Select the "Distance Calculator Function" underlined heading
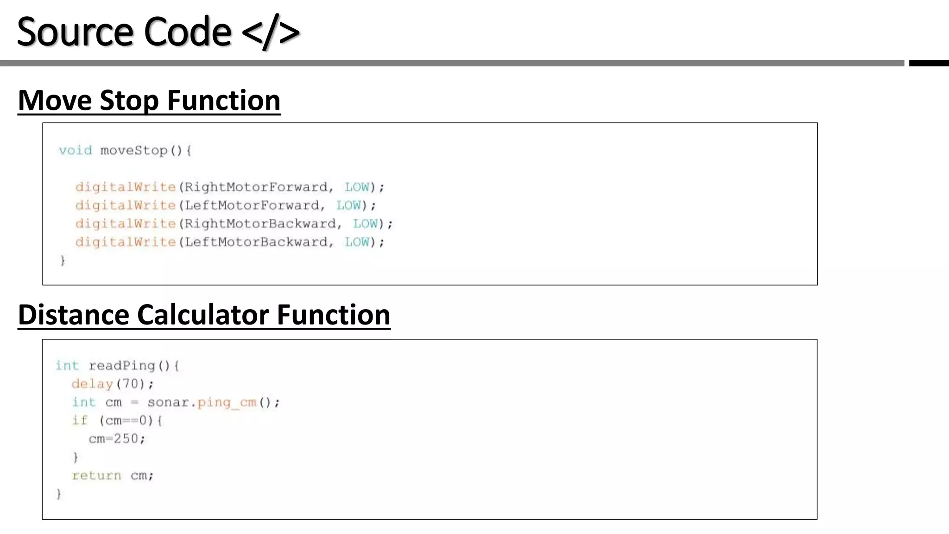This screenshot has width=949, height=534. [x=204, y=315]
